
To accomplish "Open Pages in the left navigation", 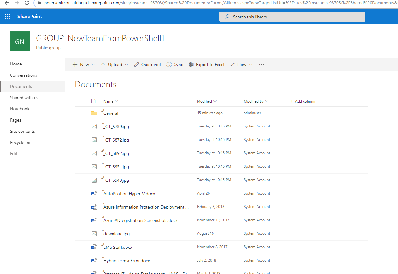I will pyautogui.click(x=16, y=120).
